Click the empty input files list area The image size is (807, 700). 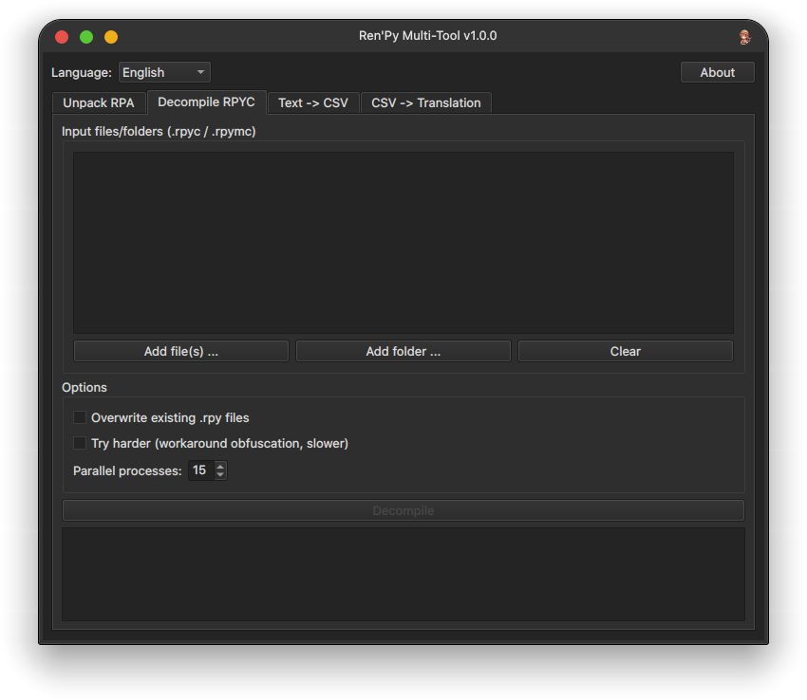coord(403,243)
